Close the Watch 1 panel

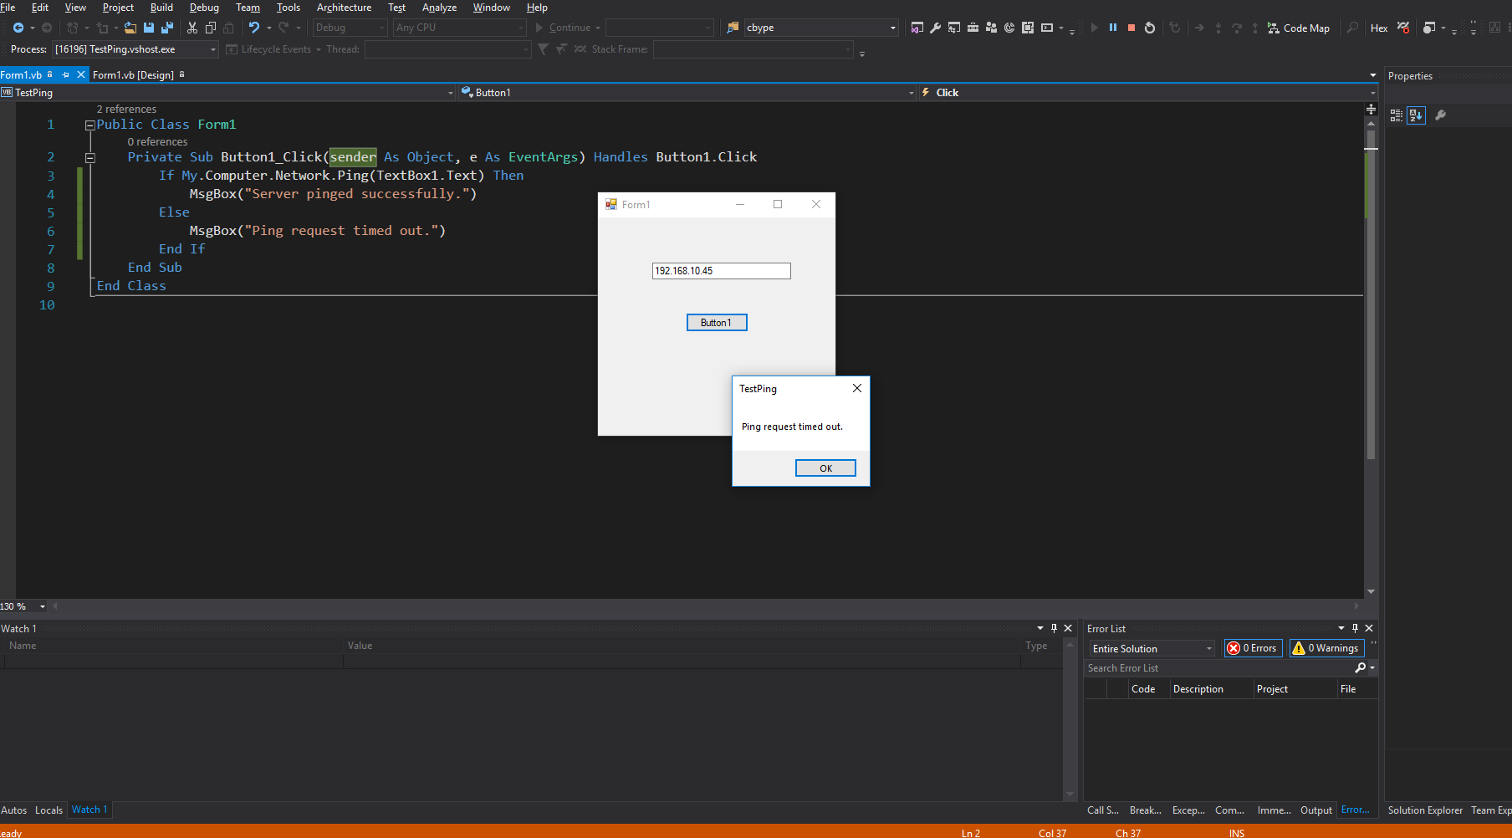click(1068, 628)
